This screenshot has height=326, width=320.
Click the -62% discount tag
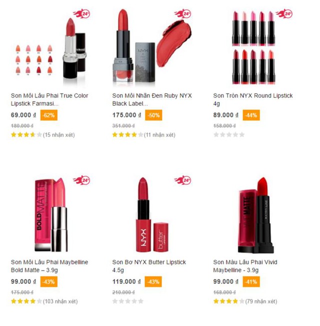[49, 115]
